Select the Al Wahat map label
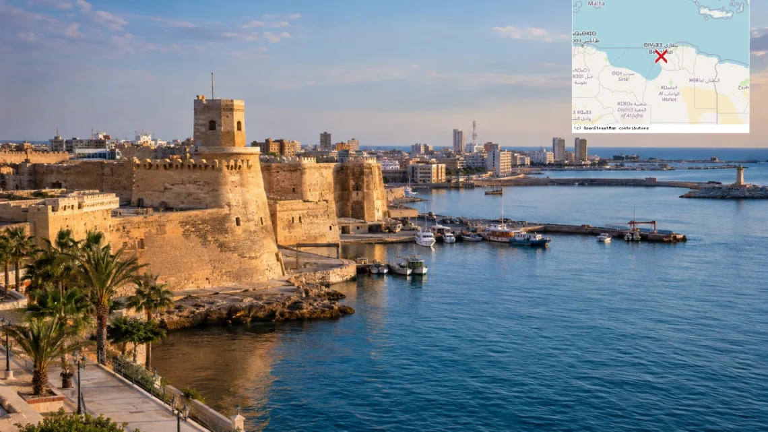The width and height of the screenshot is (768, 432). tap(669, 96)
